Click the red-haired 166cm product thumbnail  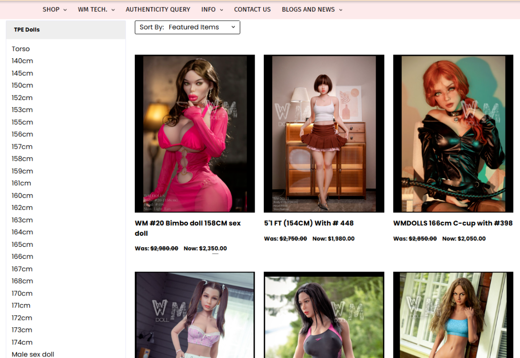tap(453, 134)
